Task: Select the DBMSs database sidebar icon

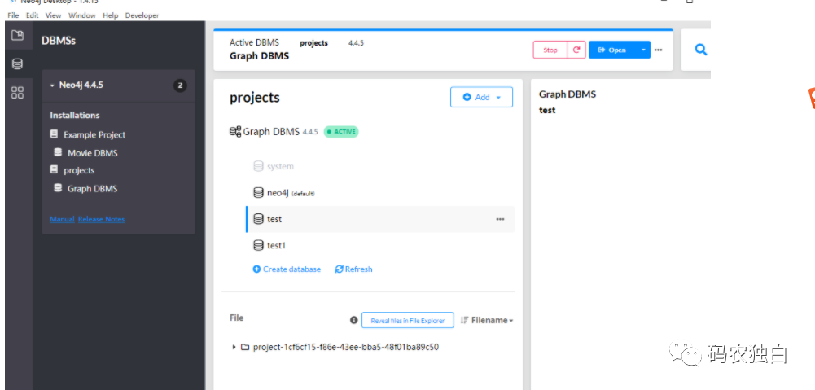Action: [18, 64]
